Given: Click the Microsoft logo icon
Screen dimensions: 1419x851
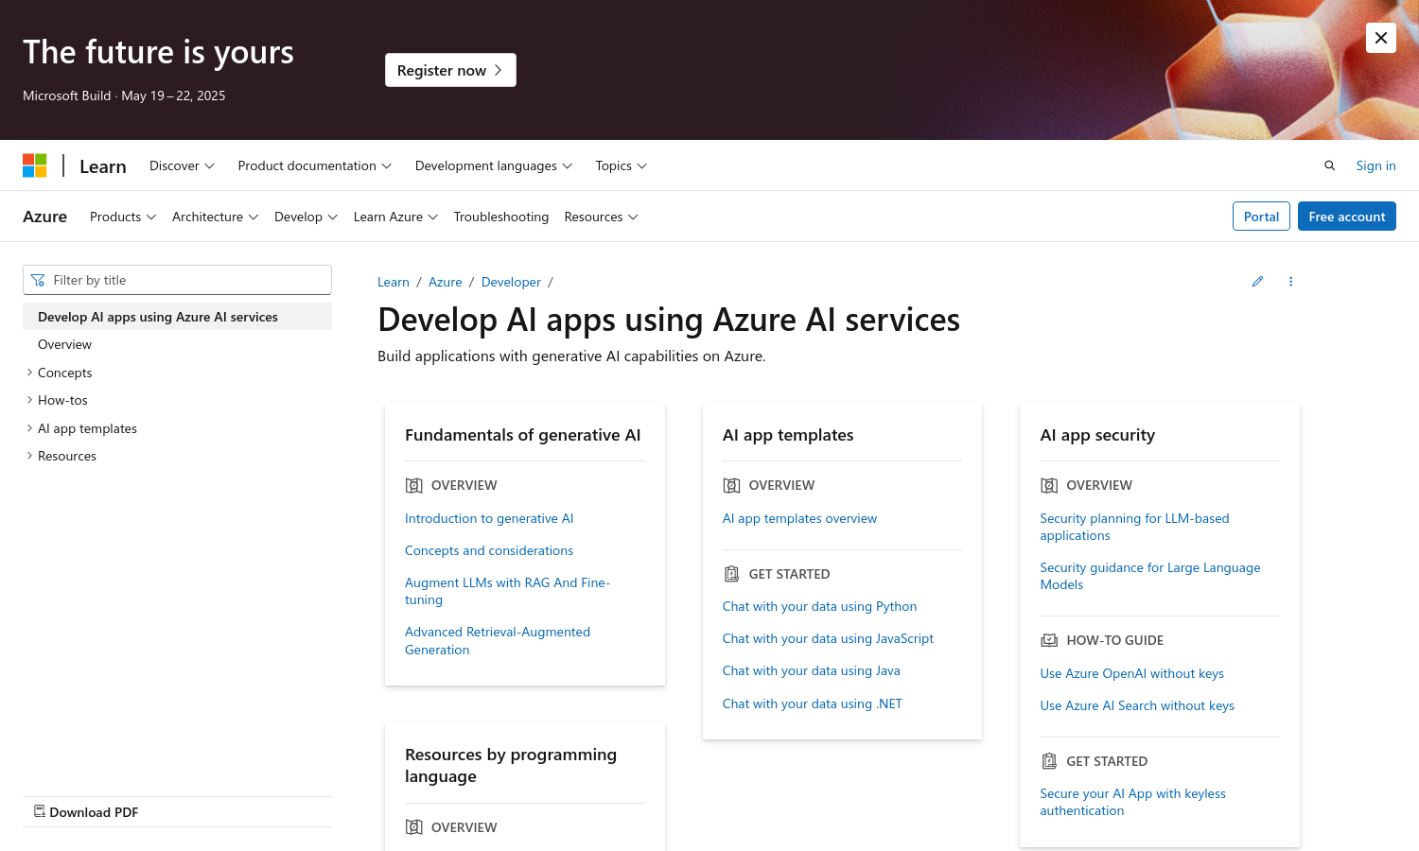Looking at the screenshot, I should 35,165.
